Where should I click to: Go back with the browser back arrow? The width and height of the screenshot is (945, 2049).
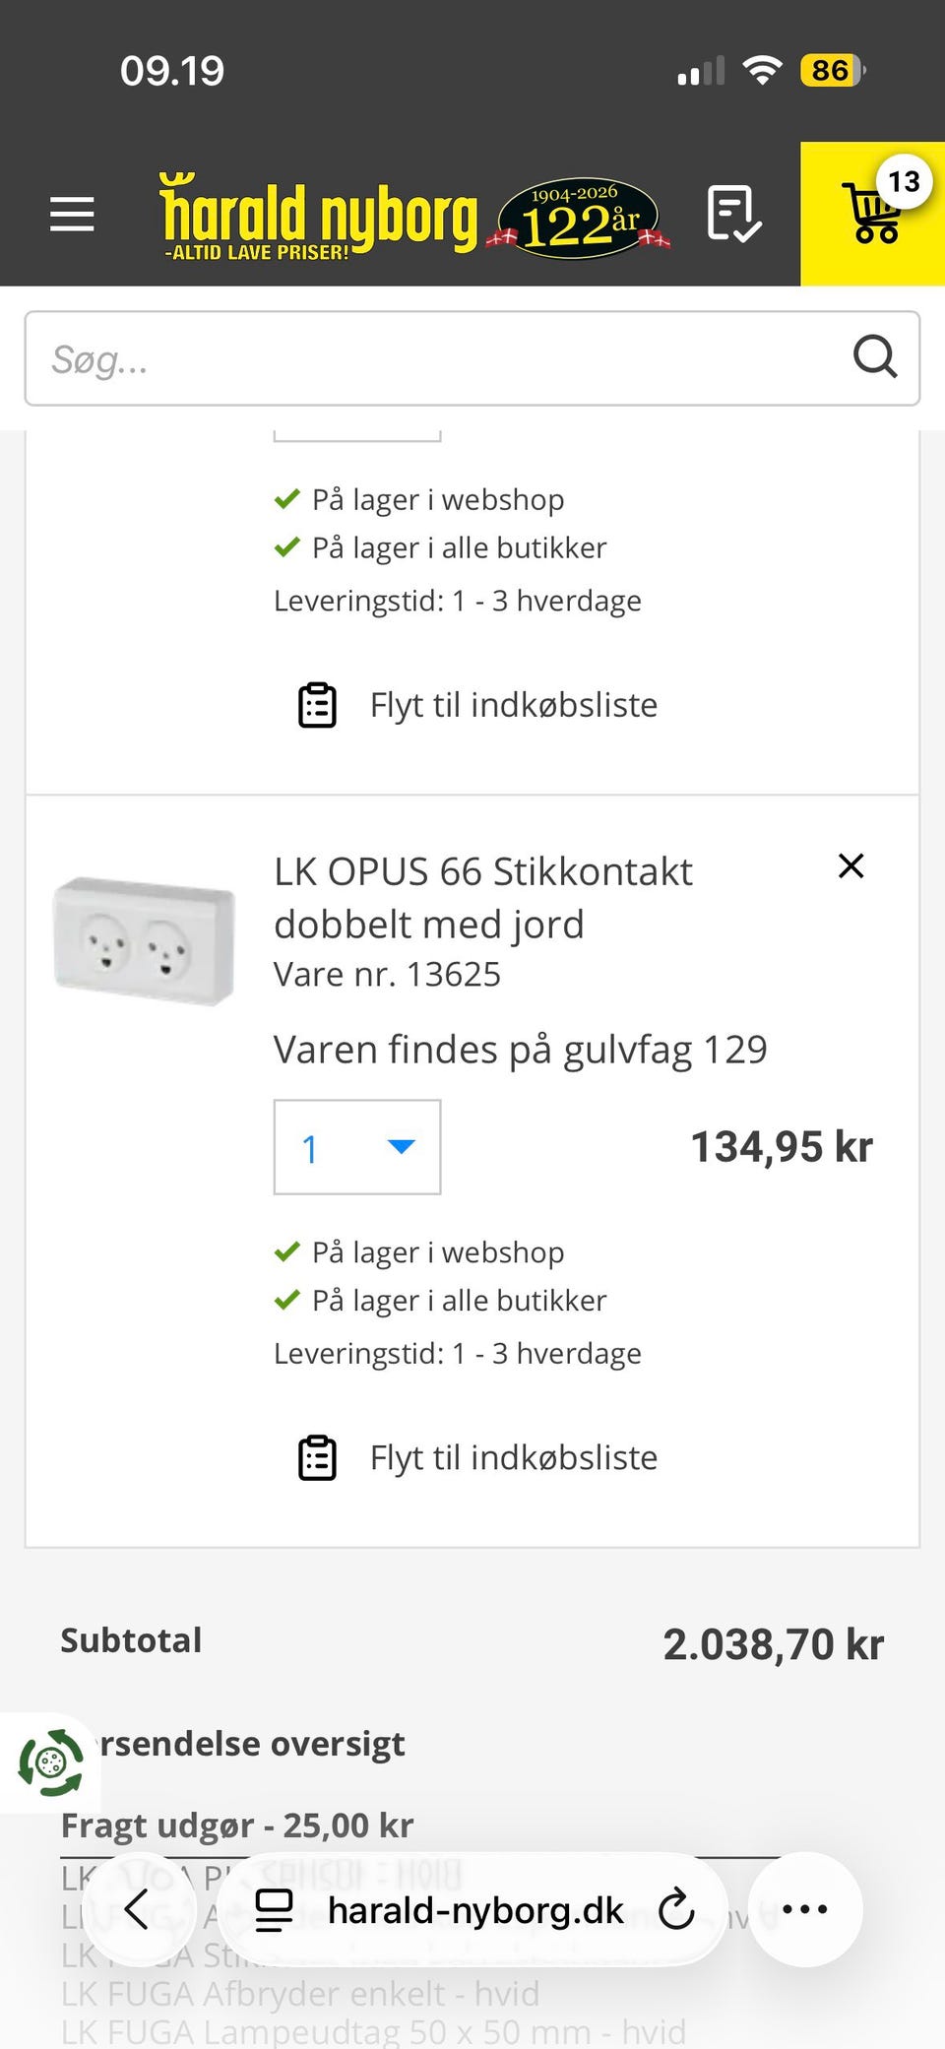click(x=137, y=1909)
